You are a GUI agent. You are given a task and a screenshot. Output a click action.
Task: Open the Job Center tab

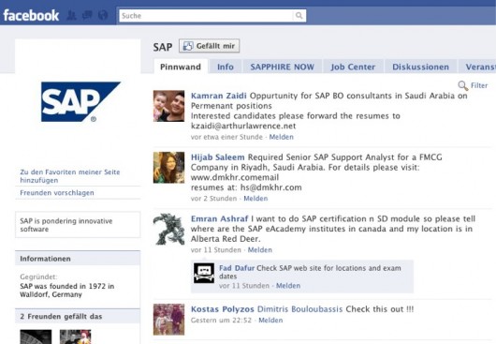point(353,67)
